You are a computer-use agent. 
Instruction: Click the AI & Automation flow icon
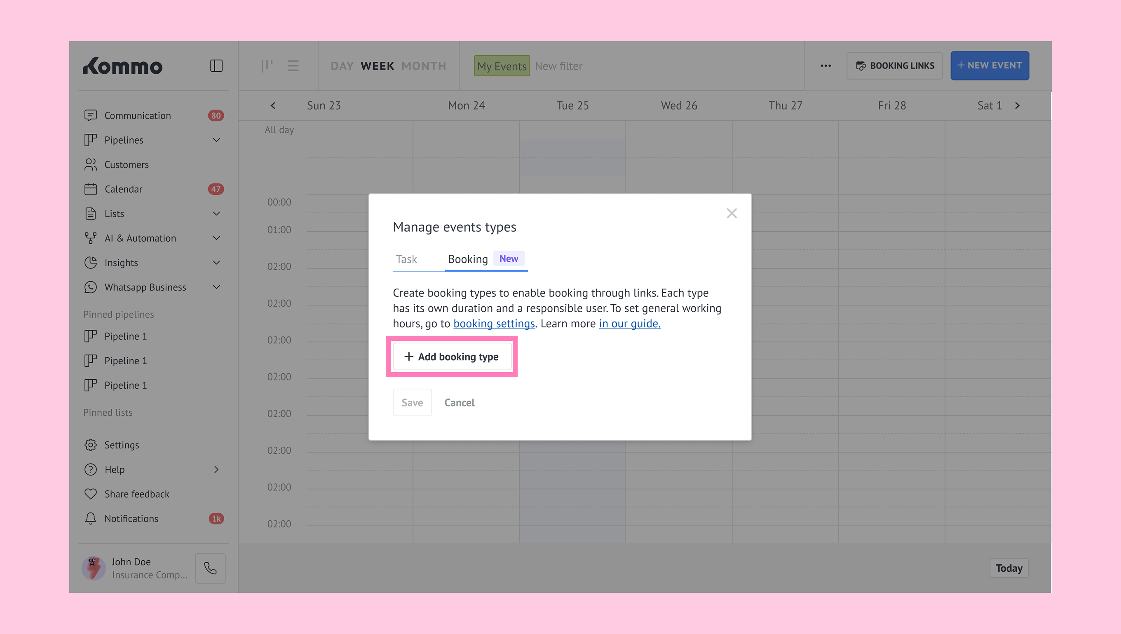click(x=90, y=238)
